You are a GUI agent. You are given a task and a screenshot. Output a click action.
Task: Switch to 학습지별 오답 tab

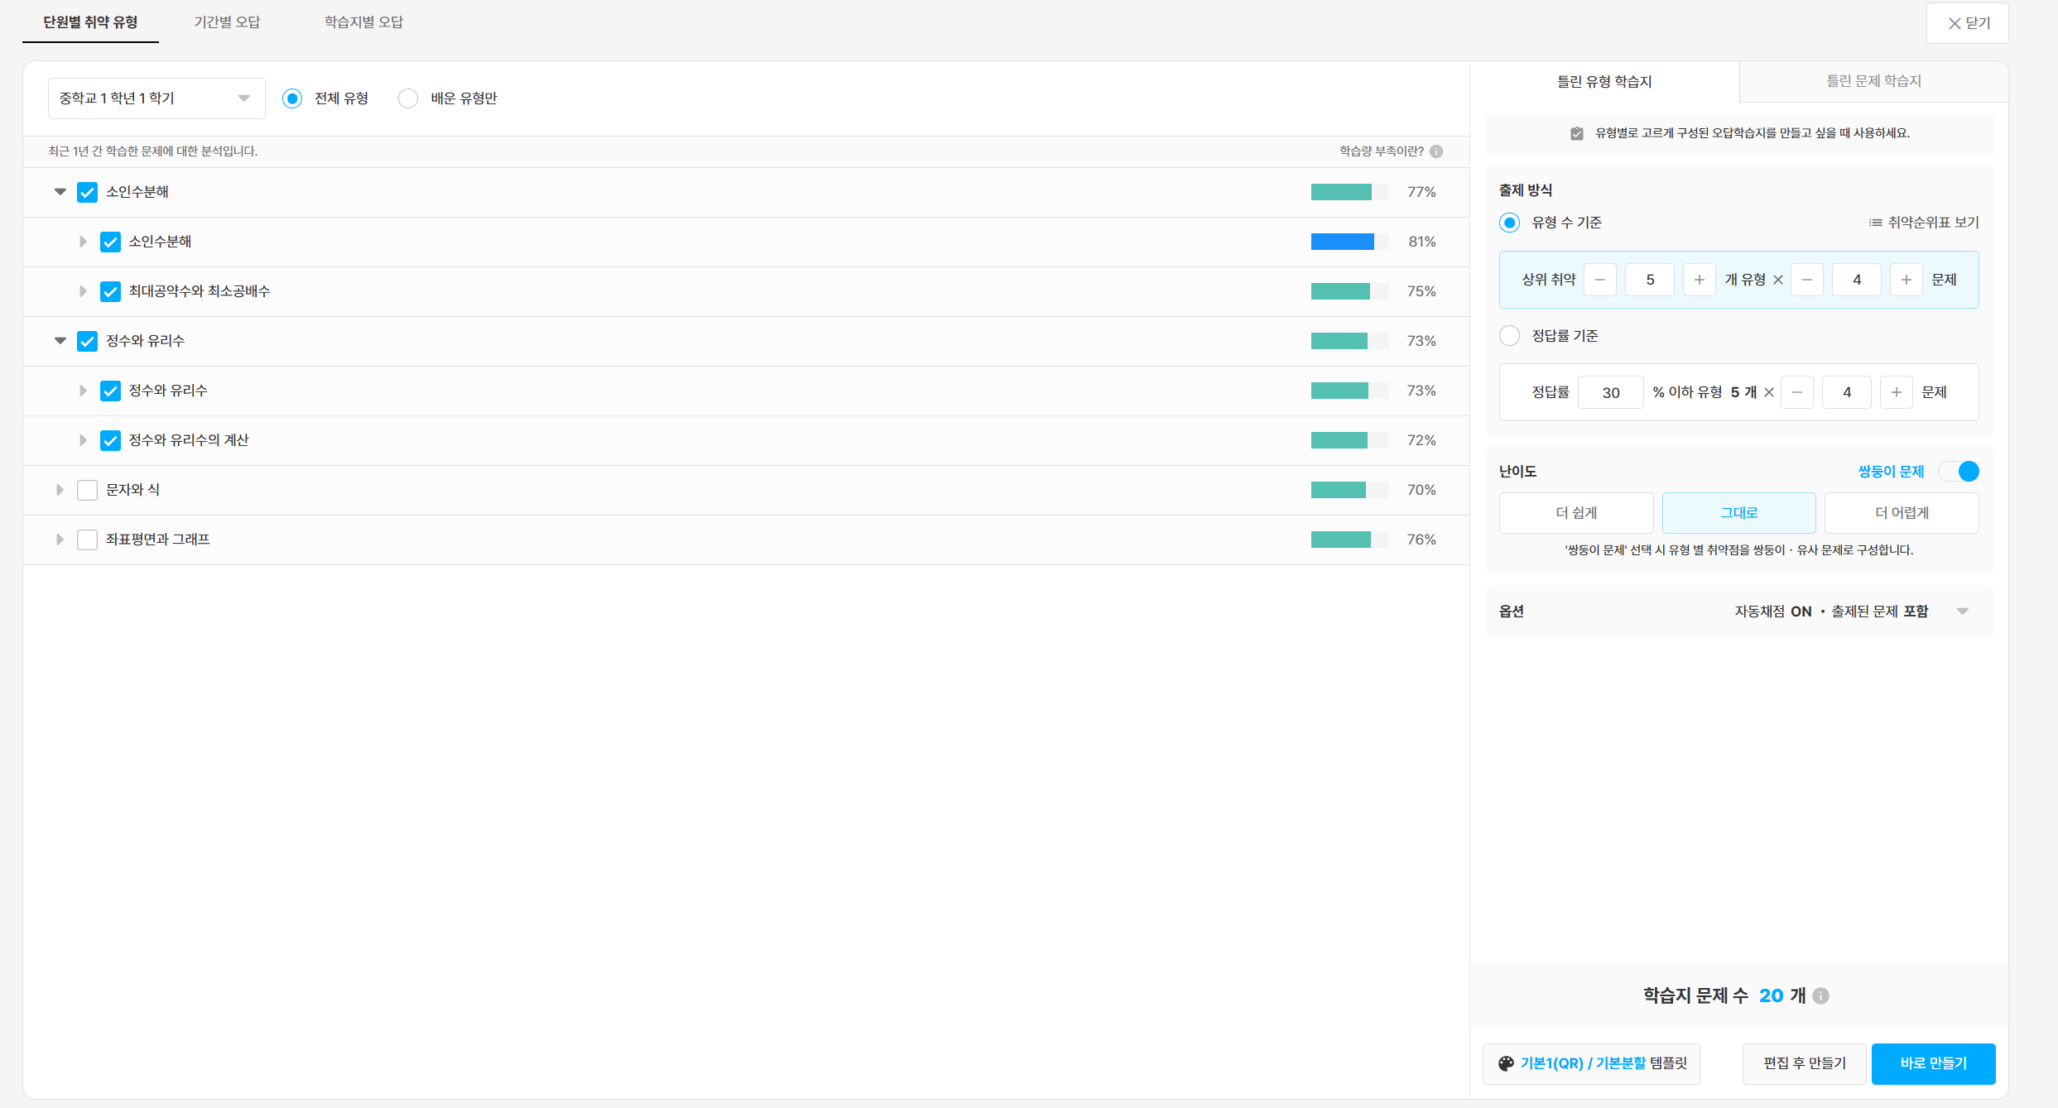pyautogui.click(x=363, y=22)
